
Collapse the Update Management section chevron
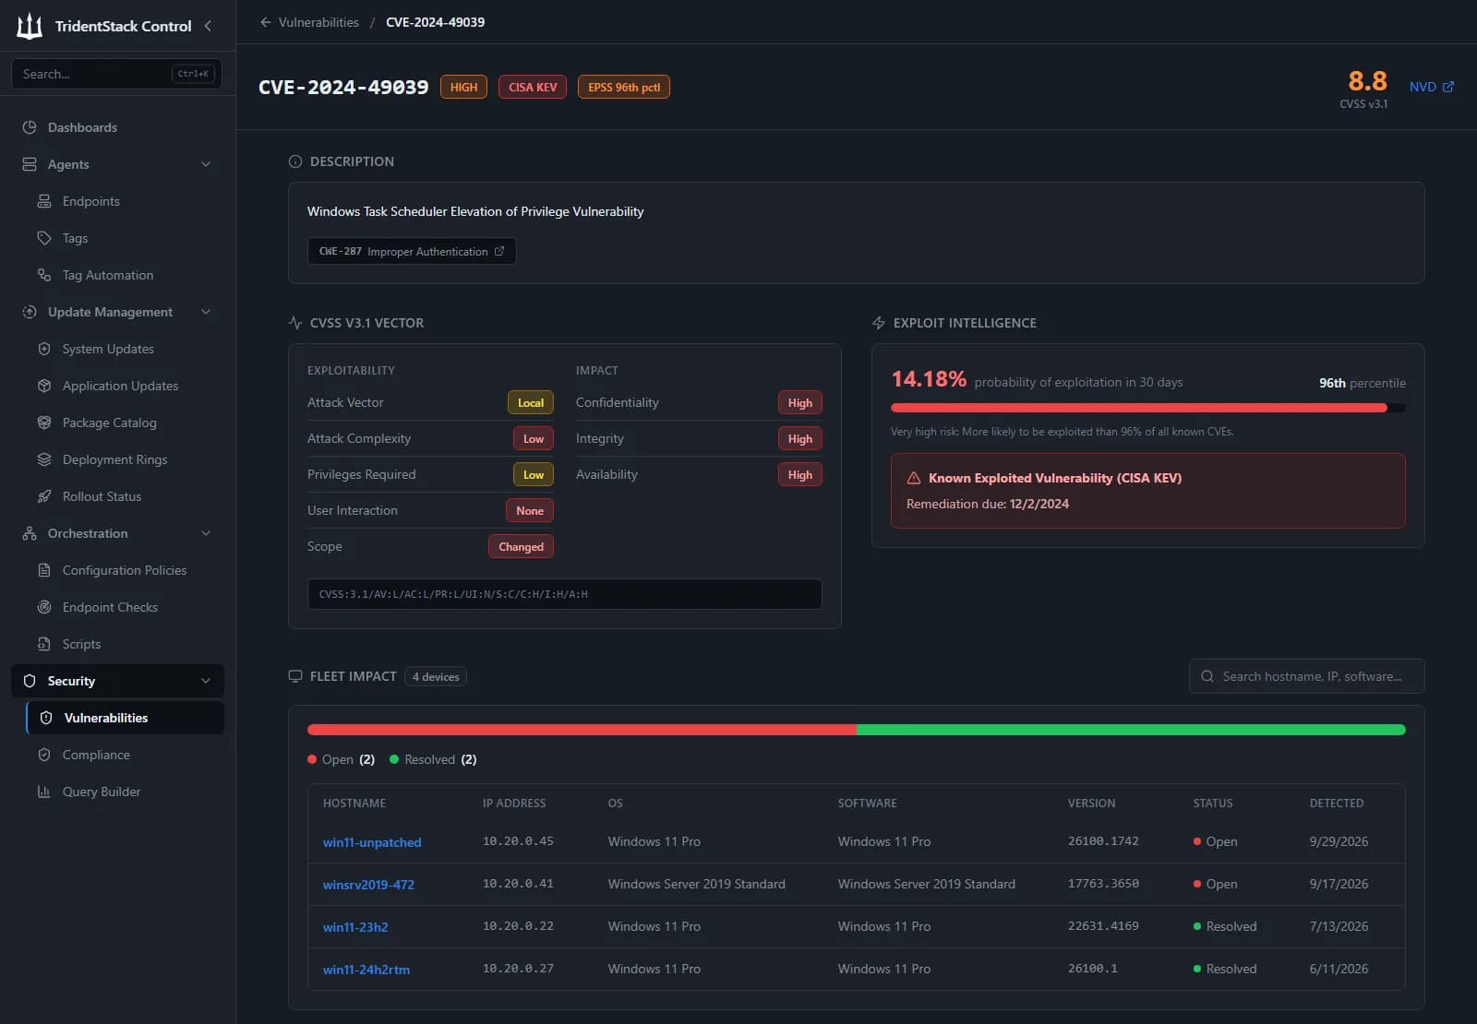[206, 312]
